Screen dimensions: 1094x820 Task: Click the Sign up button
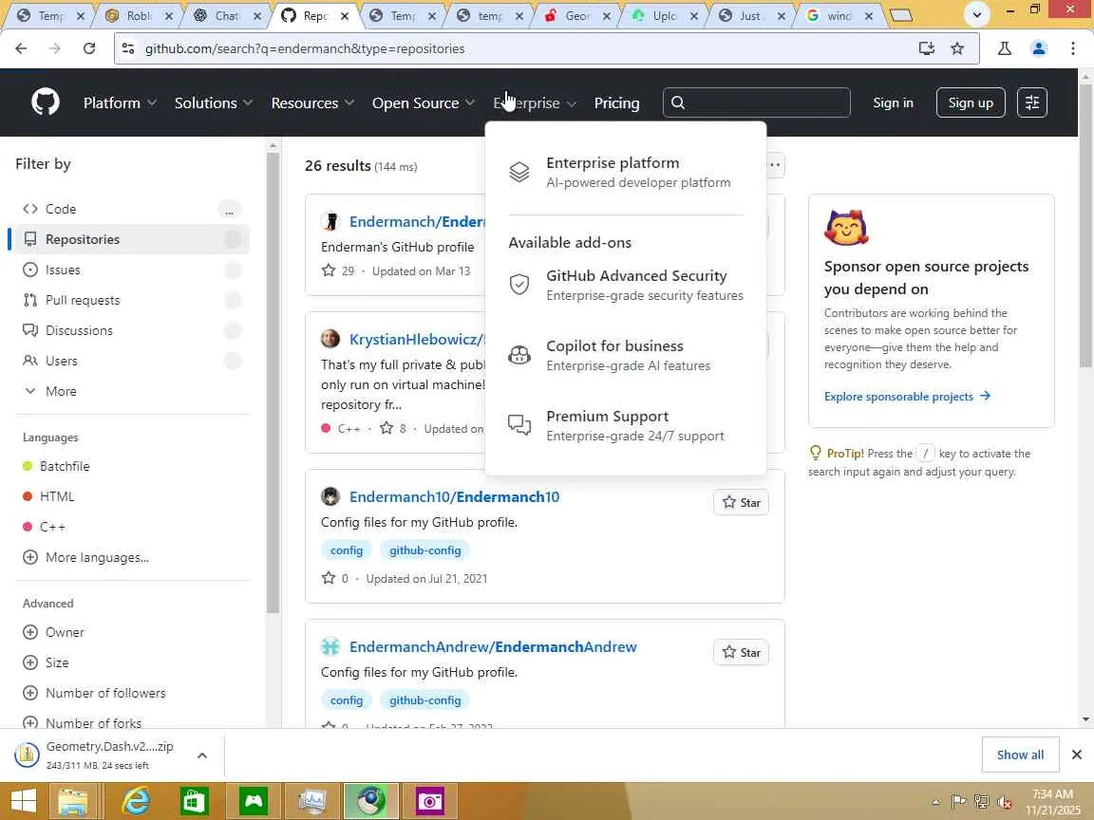970,102
